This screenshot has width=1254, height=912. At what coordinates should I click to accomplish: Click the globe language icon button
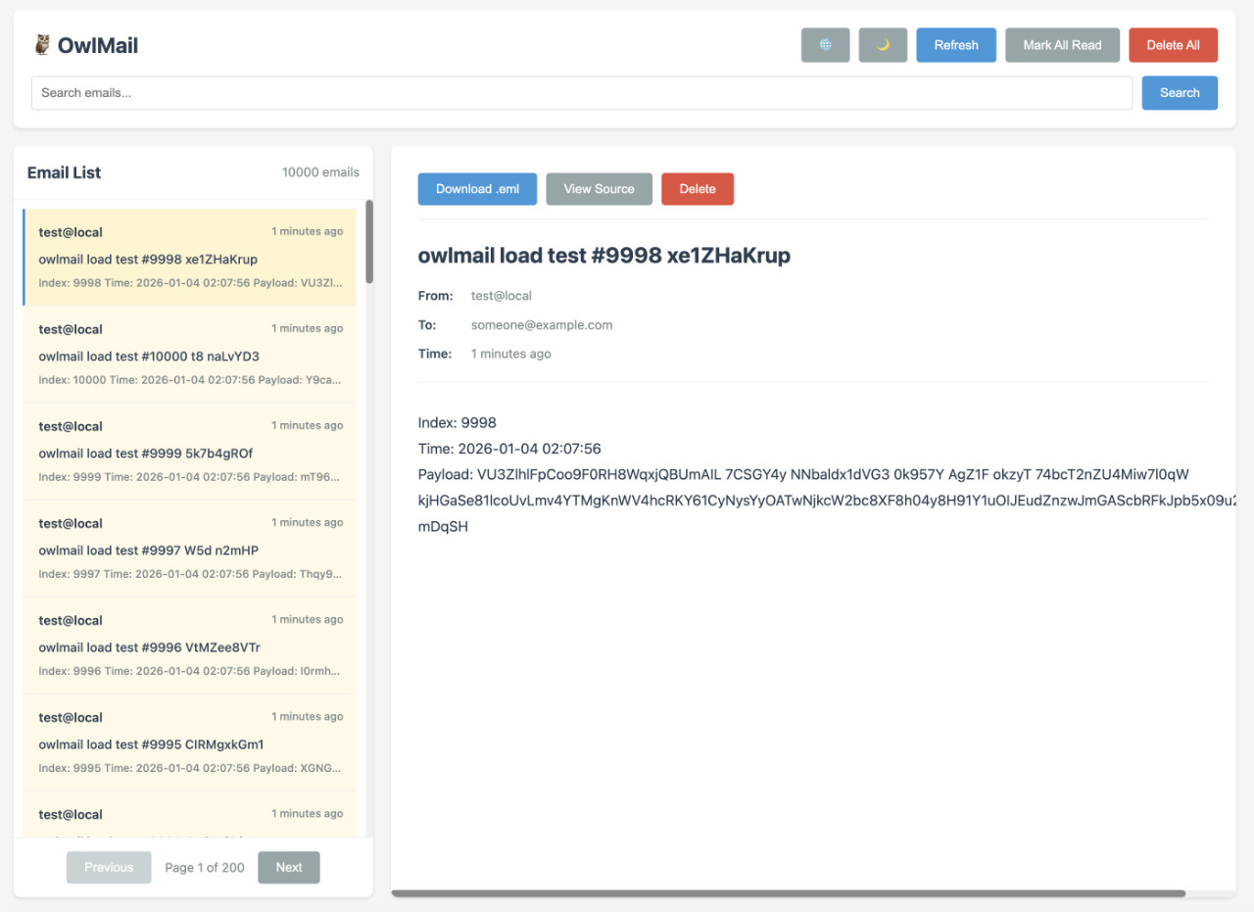pos(825,45)
